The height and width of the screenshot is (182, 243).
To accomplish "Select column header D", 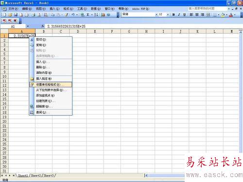I will 78,32.
